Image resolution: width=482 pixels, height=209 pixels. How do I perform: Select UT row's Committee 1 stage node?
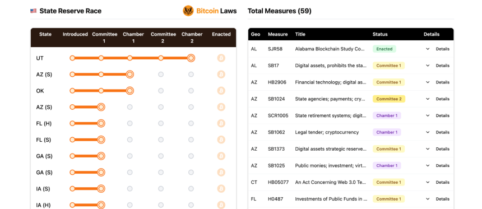101,58
